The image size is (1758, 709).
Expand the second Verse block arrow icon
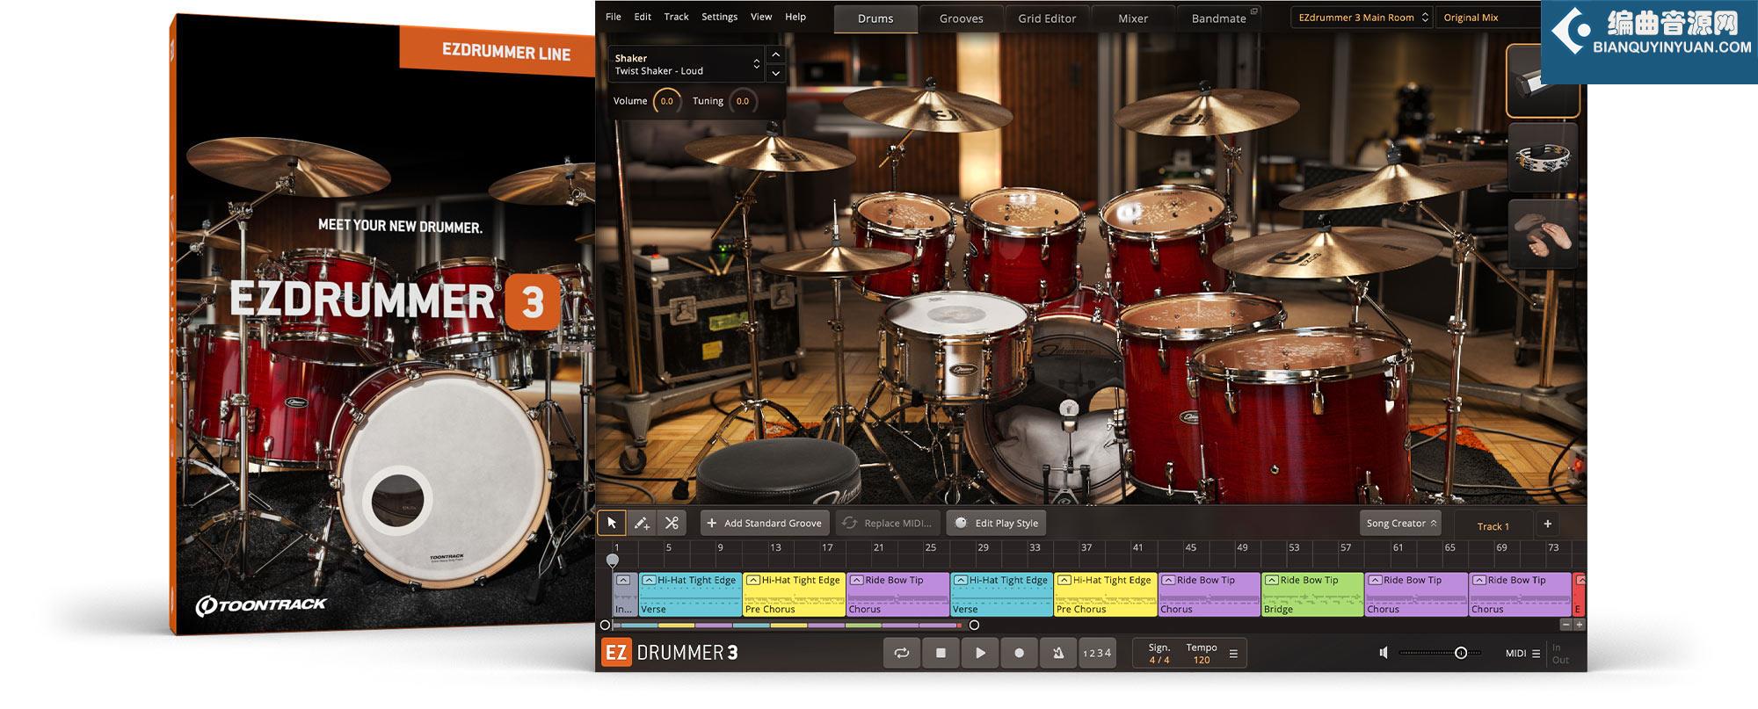pyautogui.click(x=960, y=580)
